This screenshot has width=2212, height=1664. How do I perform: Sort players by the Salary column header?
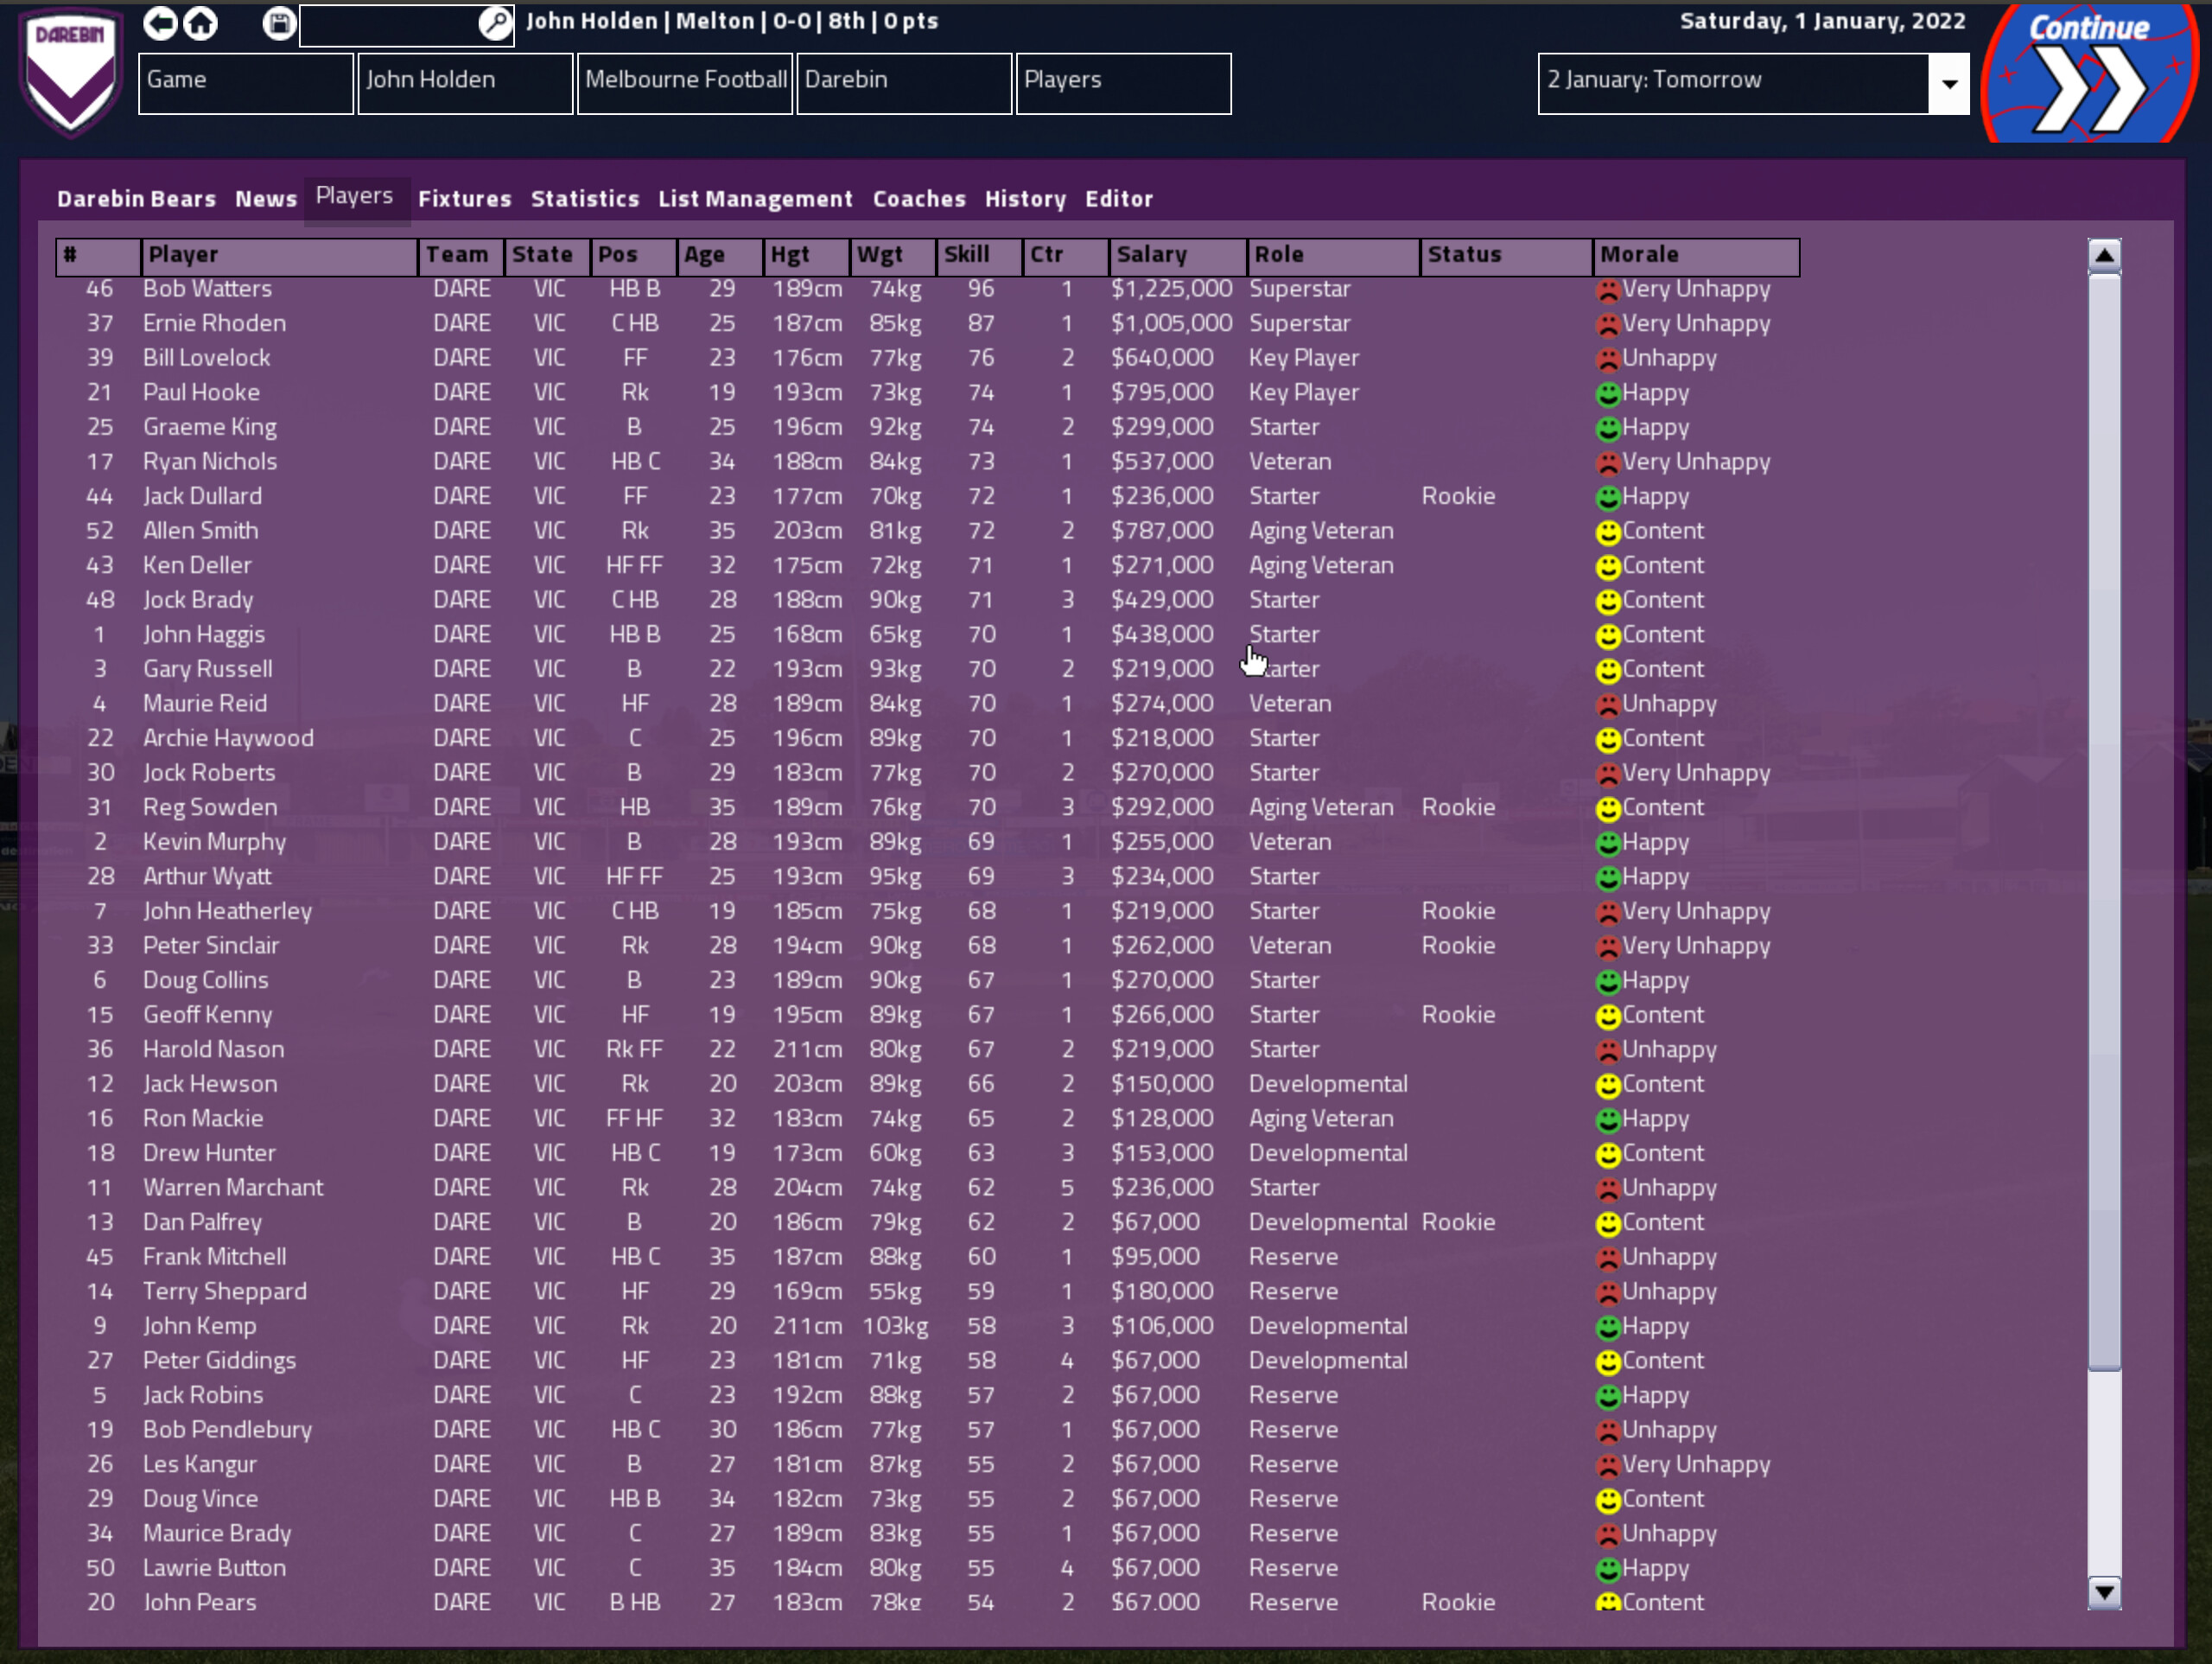pyautogui.click(x=1155, y=256)
